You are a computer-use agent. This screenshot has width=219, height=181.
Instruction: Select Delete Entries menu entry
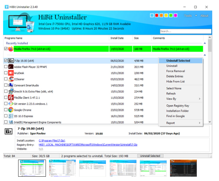(180, 76)
